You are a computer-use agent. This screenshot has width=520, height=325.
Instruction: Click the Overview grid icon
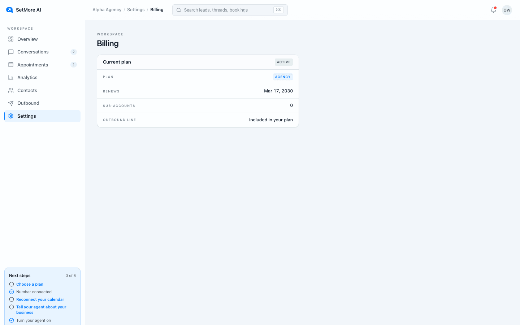point(11,39)
